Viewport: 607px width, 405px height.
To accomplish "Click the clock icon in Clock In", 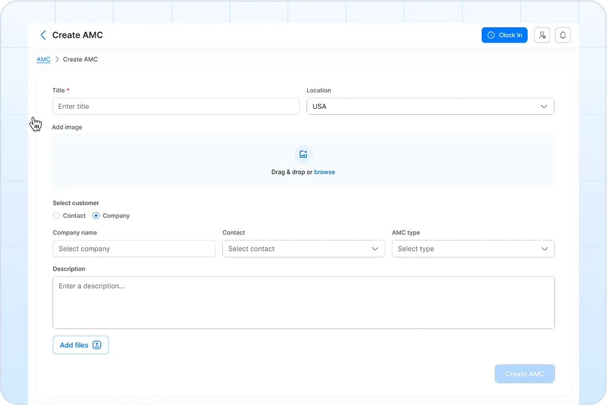I will tap(492, 35).
